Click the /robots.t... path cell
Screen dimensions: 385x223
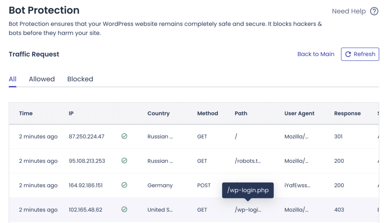[247, 161]
